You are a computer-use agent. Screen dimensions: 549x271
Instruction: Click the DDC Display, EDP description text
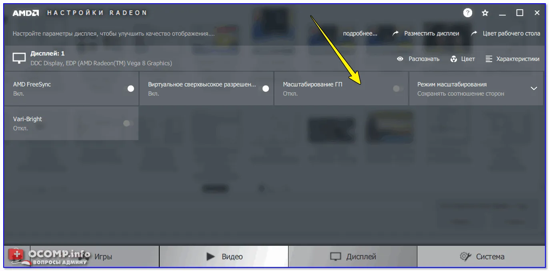(101, 63)
